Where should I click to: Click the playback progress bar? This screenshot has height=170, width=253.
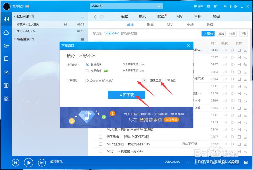[x=115, y=165]
